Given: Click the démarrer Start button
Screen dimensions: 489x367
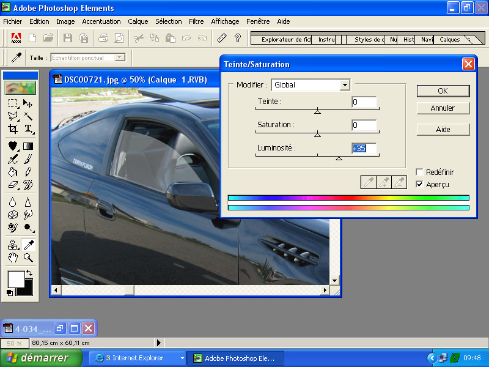Looking at the screenshot, I should pos(41,358).
